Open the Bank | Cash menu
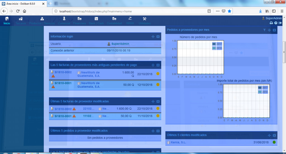This screenshot has width=286, height=154. tap(96, 21)
